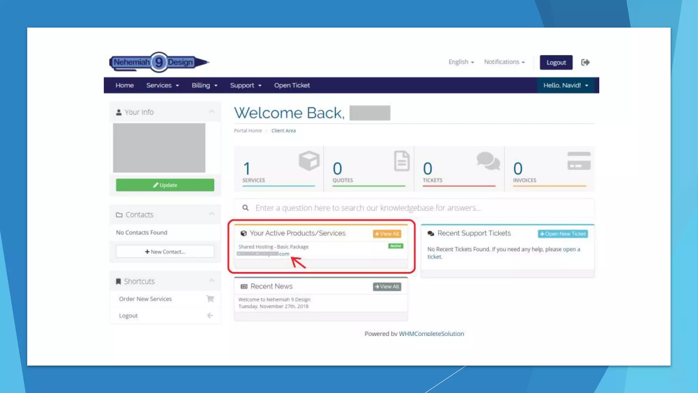The height and width of the screenshot is (393, 698).
Task: Expand the Hello, Navid! account menu
Action: 565,85
